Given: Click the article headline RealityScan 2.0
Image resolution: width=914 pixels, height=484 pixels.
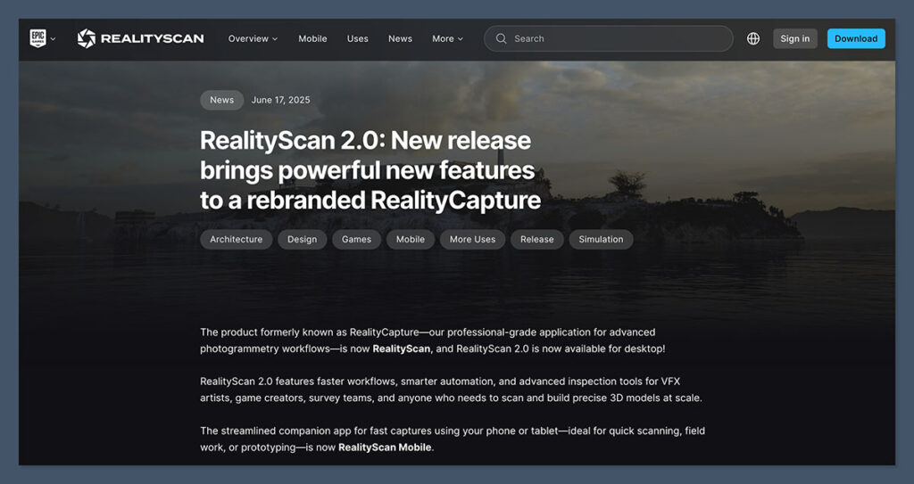Looking at the screenshot, I should [x=370, y=170].
